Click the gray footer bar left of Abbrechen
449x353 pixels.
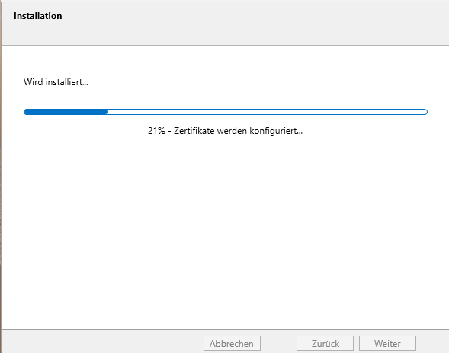click(x=100, y=342)
